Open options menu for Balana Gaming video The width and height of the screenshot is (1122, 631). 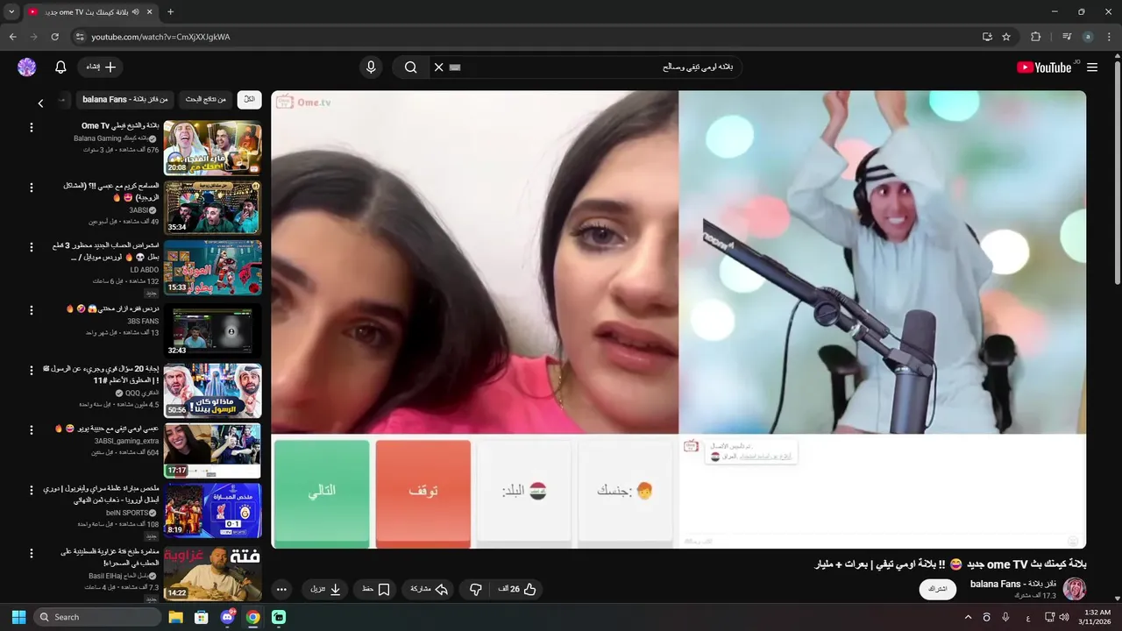[x=32, y=128]
